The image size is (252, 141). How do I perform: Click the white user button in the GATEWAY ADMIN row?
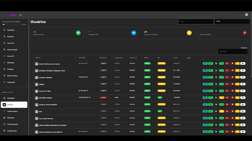point(243,98)
